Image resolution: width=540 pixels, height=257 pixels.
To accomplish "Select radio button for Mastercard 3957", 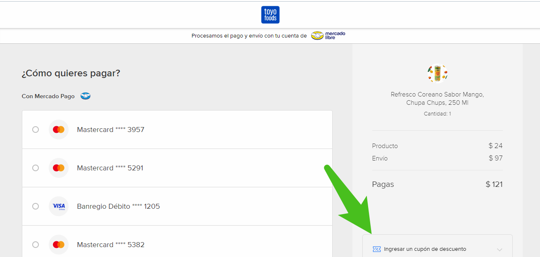I will point(36,130).
